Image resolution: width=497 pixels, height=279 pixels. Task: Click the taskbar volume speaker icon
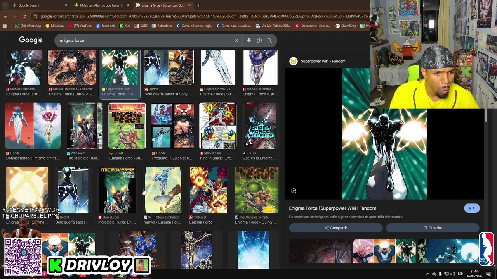[x=453, y=274]
